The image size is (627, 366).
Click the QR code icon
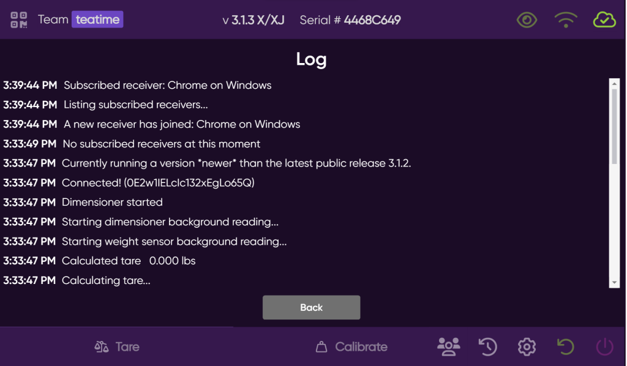click(19, 20)
